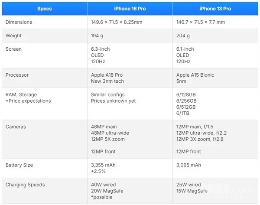Click the Specs column header
The width and height of the screenshot is (260, 205).
[44, 8]
